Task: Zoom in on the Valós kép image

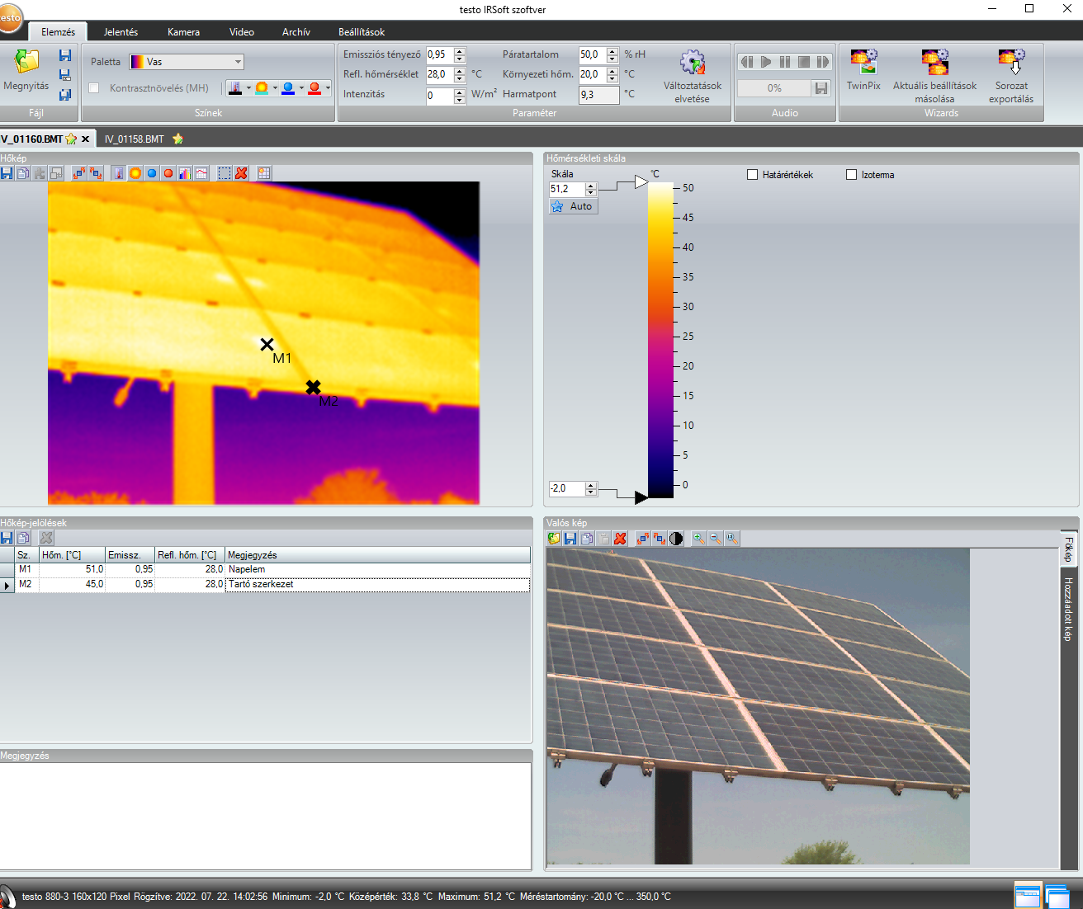Action: coord(698,539)
